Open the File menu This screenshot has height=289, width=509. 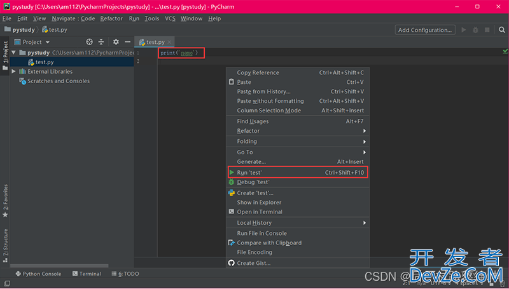tap(7, 18)
